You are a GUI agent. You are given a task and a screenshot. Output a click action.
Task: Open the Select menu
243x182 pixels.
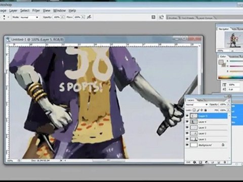[x=25, y=11]
